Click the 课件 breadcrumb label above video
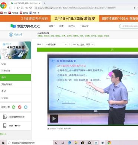 click(39, 45)
